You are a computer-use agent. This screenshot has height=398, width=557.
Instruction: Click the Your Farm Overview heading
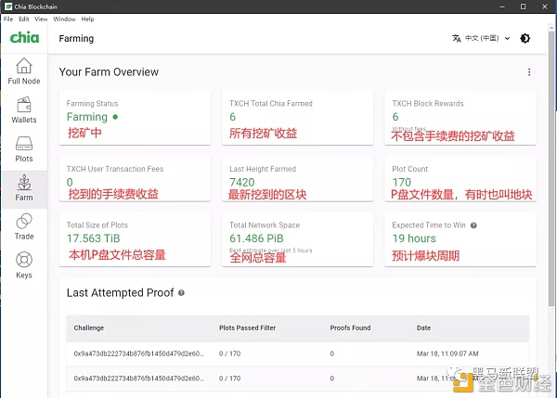point(109,72)
